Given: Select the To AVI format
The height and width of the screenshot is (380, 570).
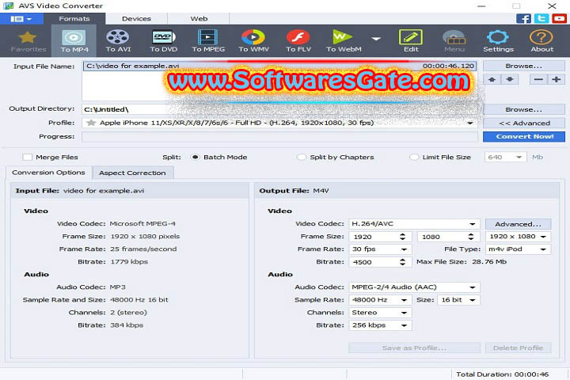Looking at the screenshot, I should pos(118,40).
